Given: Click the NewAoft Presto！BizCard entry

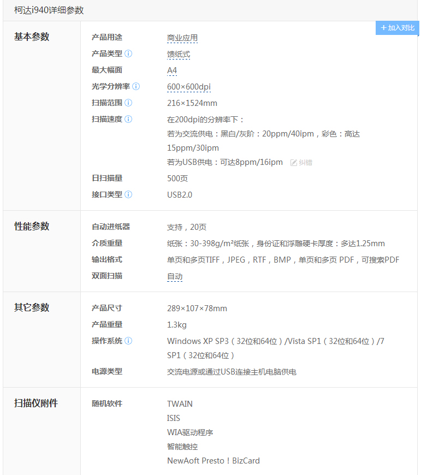Looking at the screenshot, I should 214,461.
